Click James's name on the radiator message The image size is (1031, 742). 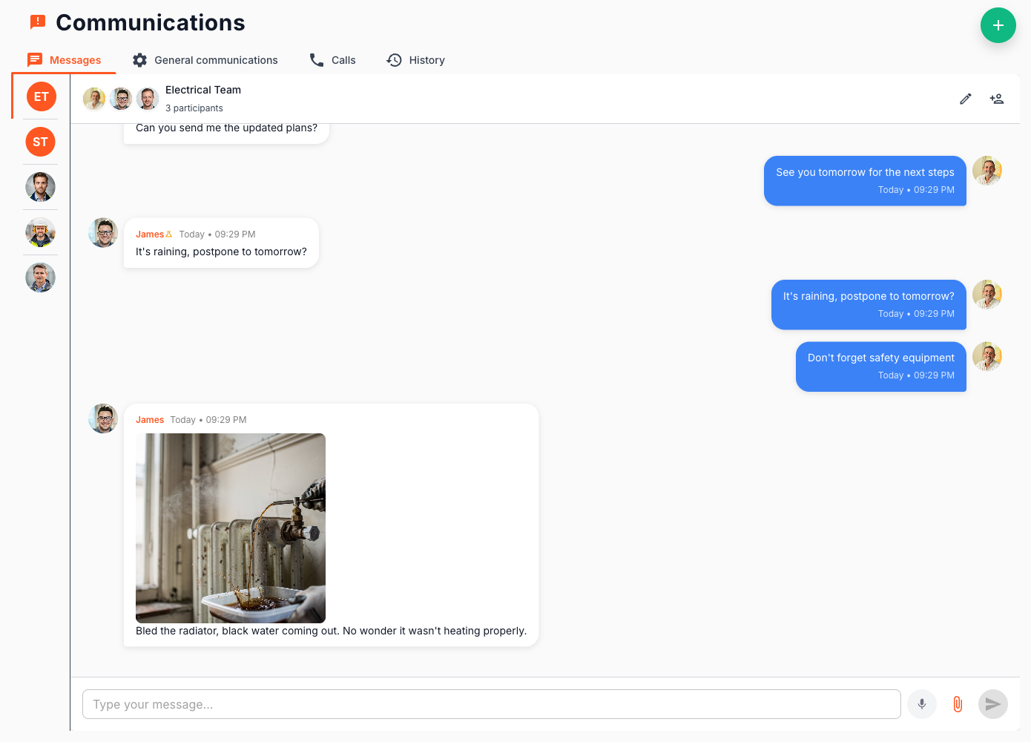coord(150,420)
